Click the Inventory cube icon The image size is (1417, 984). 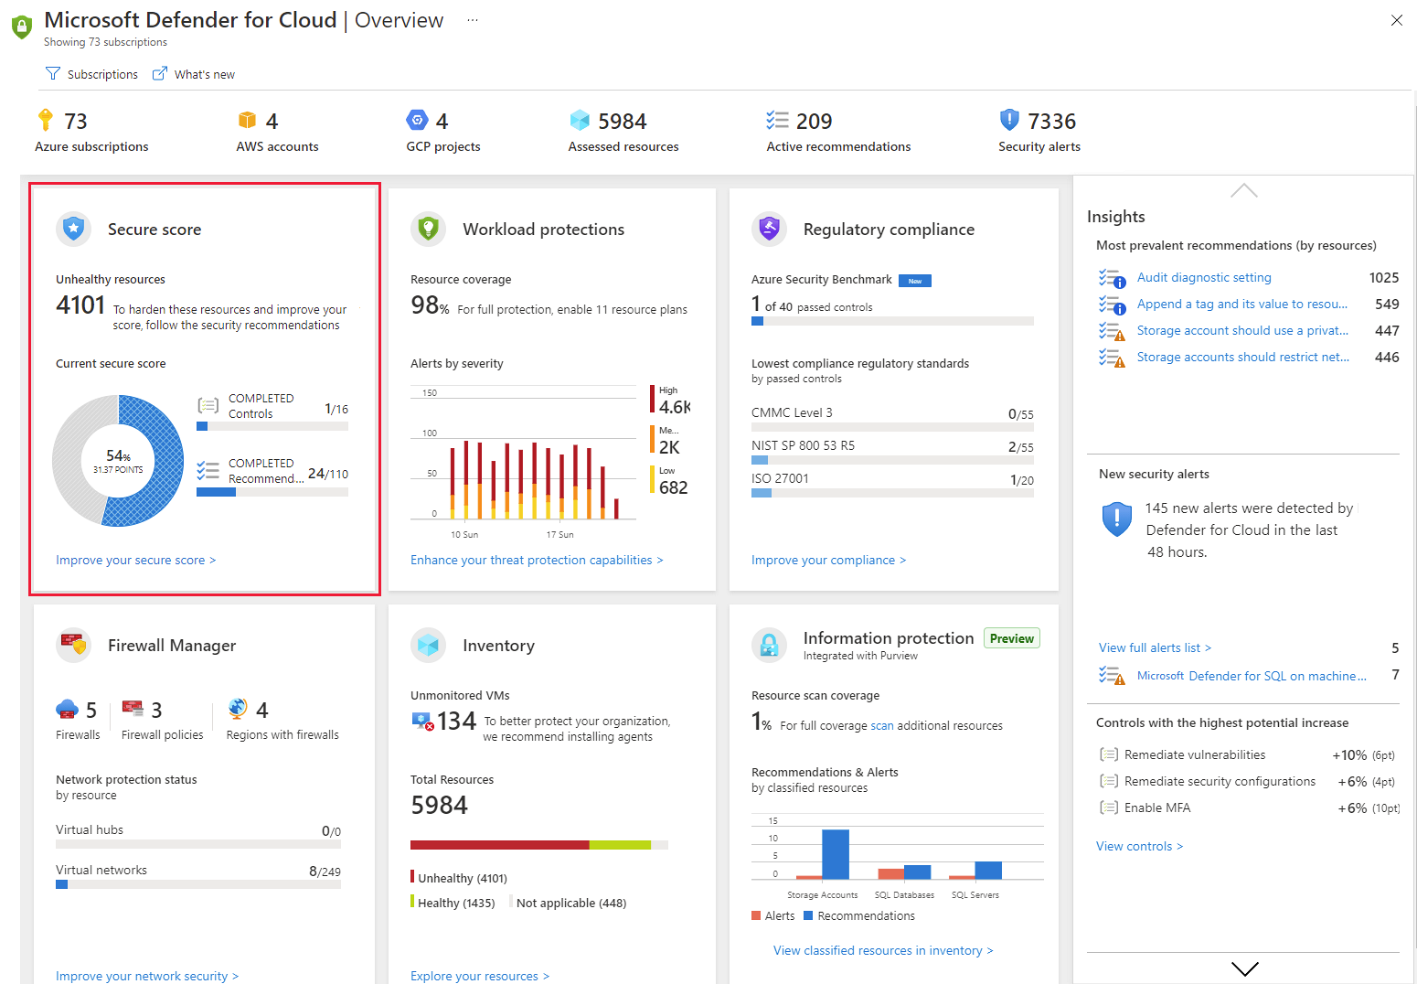pos(429,645)
